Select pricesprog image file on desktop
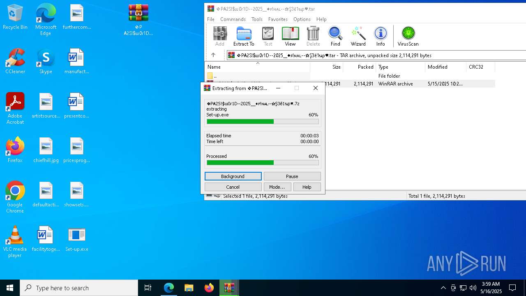526x296 pixels. 77,150
